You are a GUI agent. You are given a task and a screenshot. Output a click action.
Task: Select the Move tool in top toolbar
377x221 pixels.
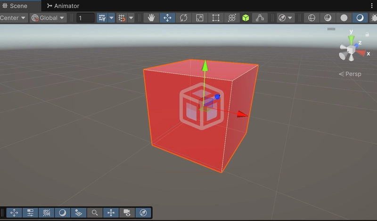(167, 18)
